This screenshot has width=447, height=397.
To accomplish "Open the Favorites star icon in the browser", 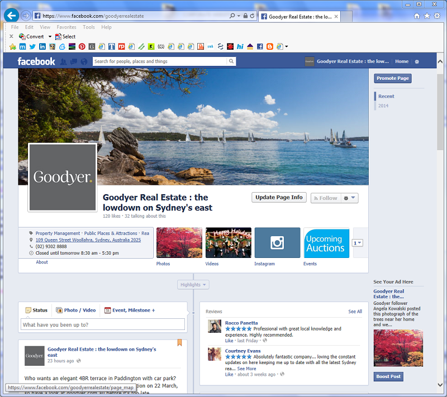I will click(427, 16).
